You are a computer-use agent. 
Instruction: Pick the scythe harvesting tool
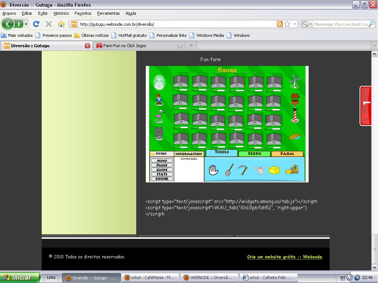[243, 170]
